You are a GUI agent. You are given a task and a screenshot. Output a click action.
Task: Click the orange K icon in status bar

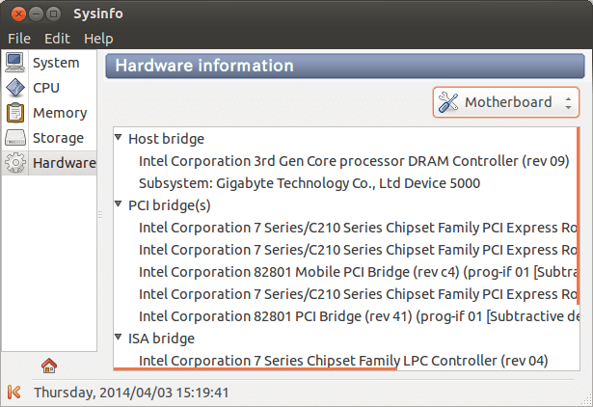pyautogui.click(x=14, y=392)
